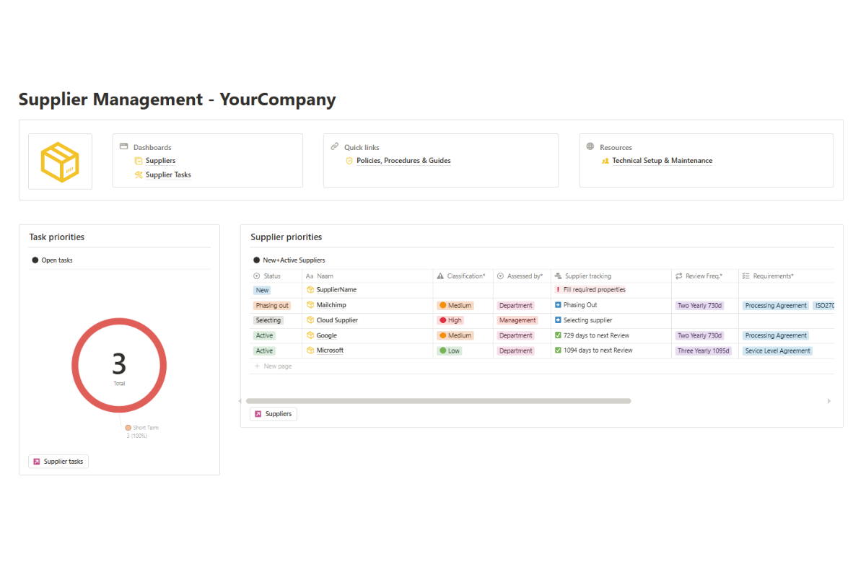
Task: Click the Resources globe icon
Action: [590, 146]
